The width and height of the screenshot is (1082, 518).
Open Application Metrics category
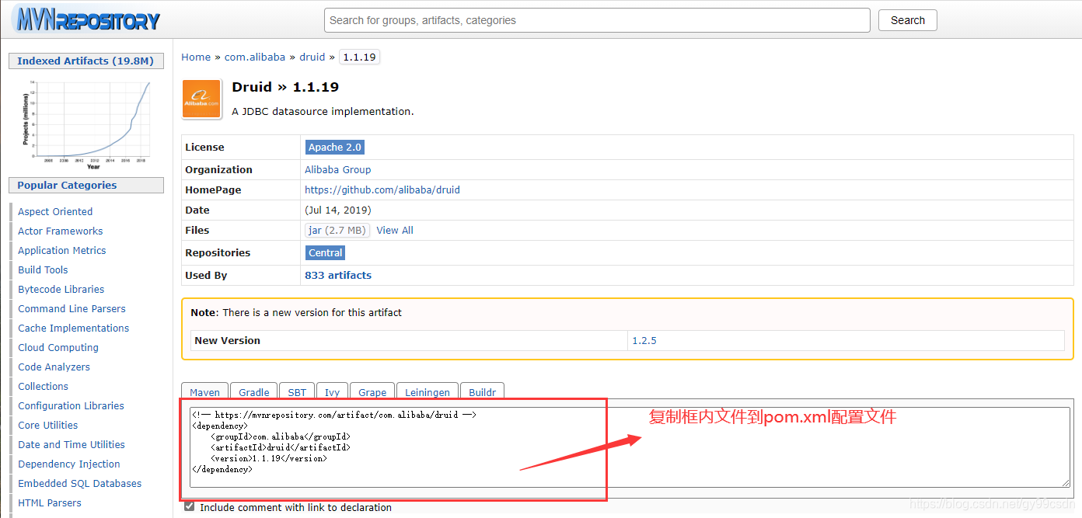pos(62,250)
